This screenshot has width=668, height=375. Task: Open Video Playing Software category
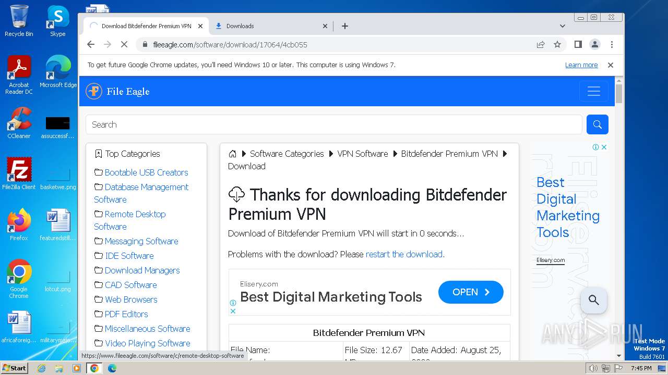click(148, 343)
